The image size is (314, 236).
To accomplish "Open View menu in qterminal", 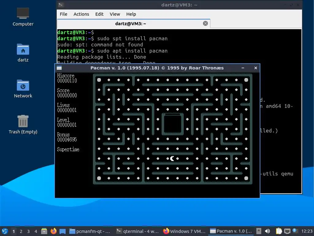I will (x=115, y=14).
